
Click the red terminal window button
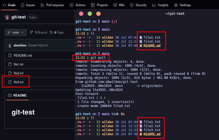tap(81, 14)
